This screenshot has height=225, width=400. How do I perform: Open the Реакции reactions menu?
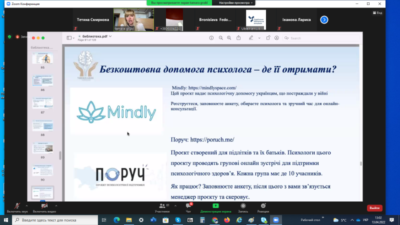point(263,208)
